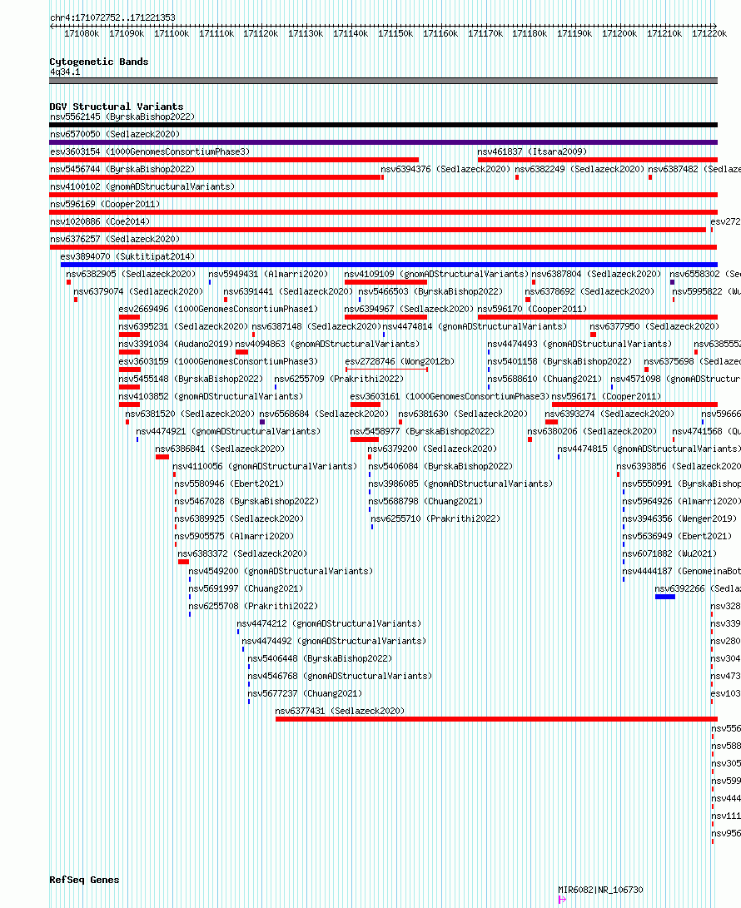The image size is (741, 908).
Task: Click nsv6376257 (Sedlazeck2020) label
Action: (115, 239)
